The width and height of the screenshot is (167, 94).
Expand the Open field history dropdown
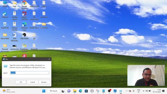[48, 73]
